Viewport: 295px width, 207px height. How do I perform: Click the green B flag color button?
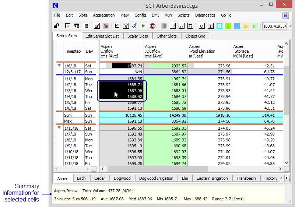click(228, 26)
